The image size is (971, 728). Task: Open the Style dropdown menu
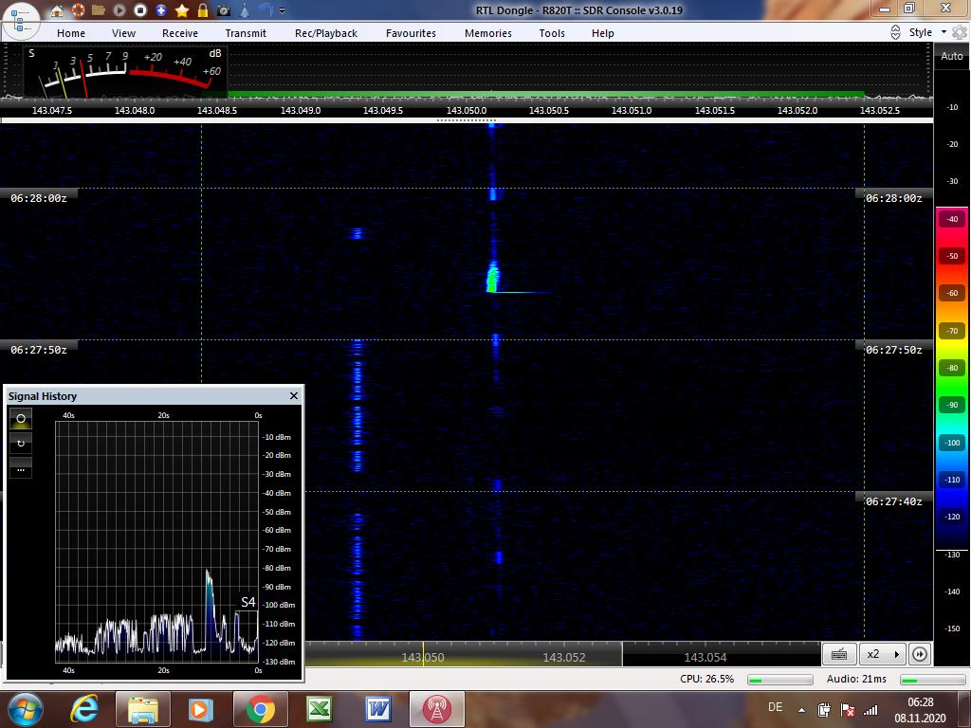(x=927, y=32)
